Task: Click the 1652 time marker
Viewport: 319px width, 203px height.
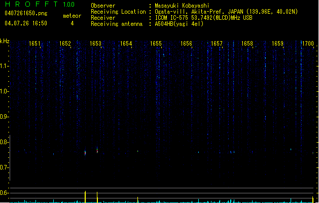Action: (65, 44)
